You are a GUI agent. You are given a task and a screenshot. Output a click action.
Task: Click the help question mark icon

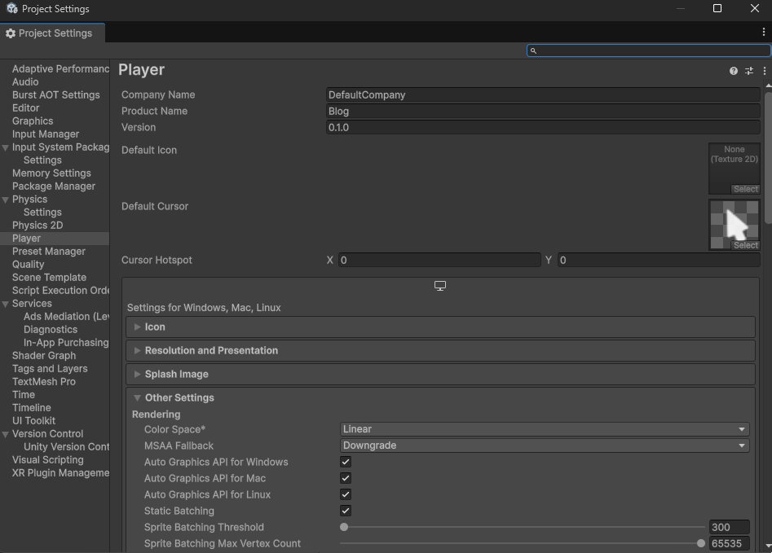[734, 71]
